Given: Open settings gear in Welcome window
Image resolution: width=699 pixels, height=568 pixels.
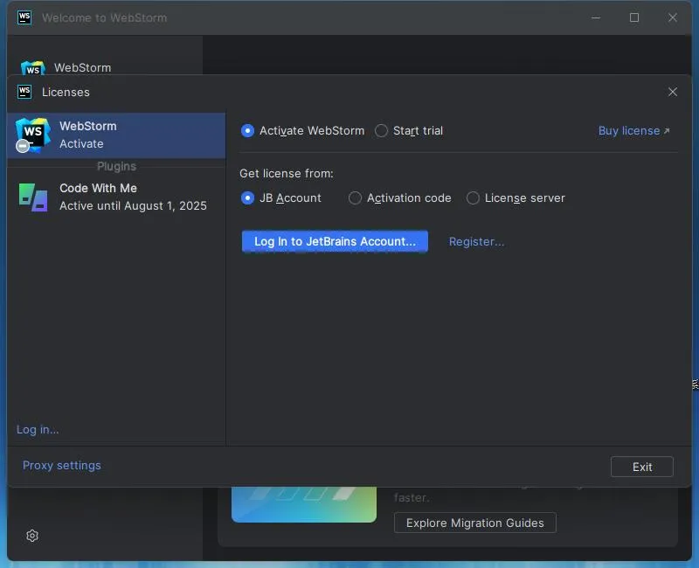Looking at the screenshot, I should pos(32,536).
